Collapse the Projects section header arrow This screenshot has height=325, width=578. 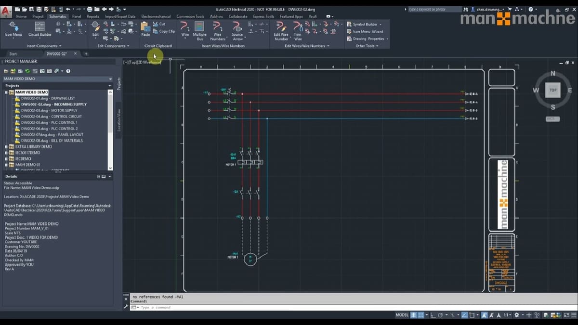pyautogui.click(x=110, y=86)
